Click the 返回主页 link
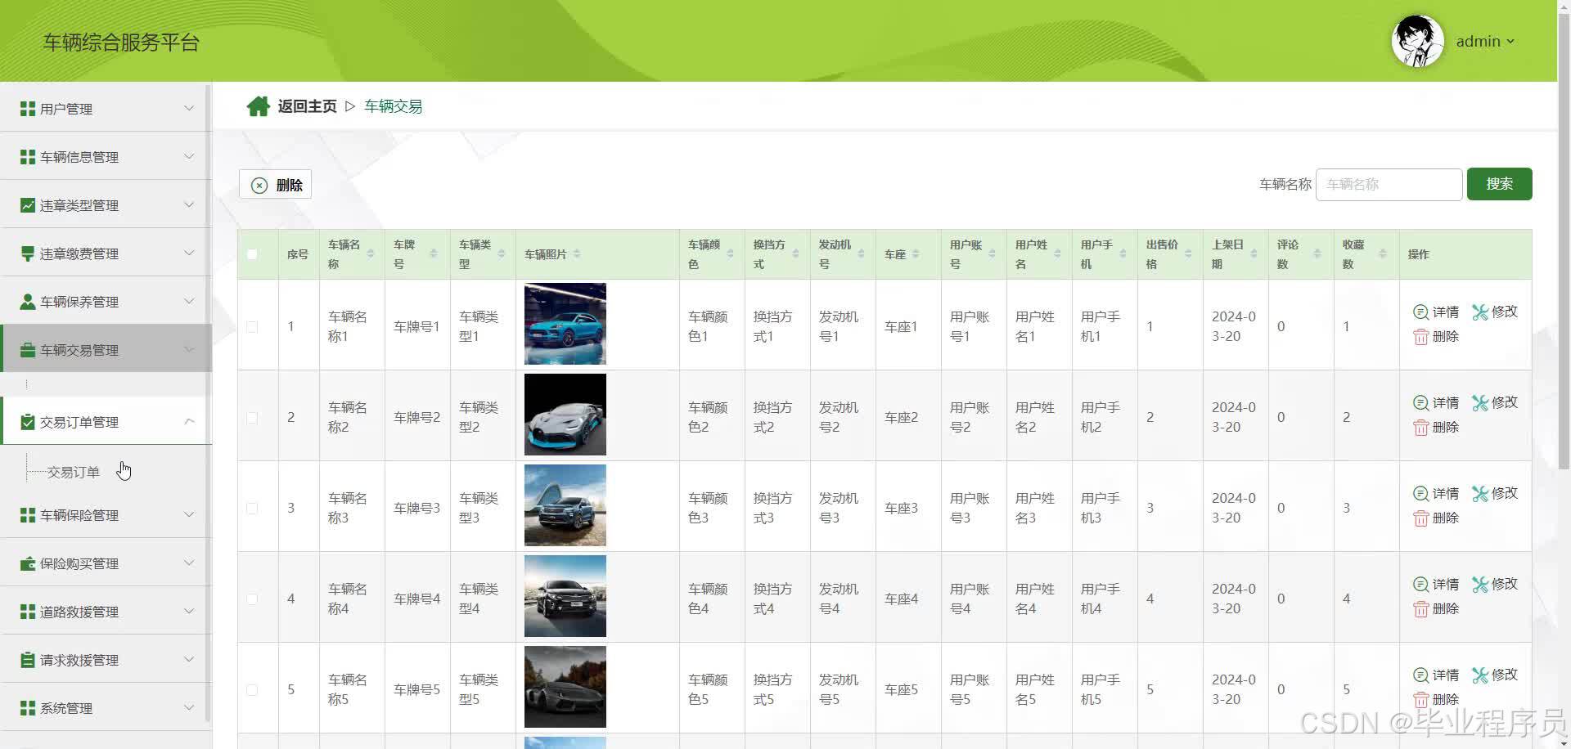 (307, 106)
